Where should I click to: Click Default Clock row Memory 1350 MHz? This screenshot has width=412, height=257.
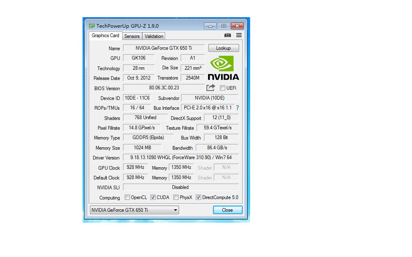[x=181, y=177]
